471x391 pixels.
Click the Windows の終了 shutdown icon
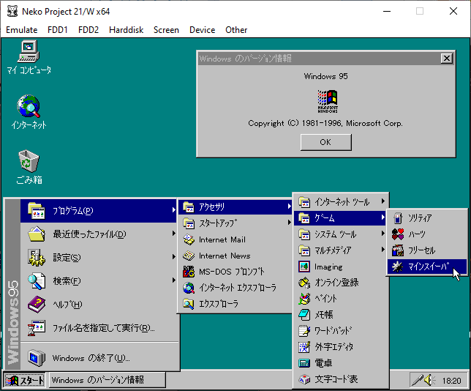point(37,358)
